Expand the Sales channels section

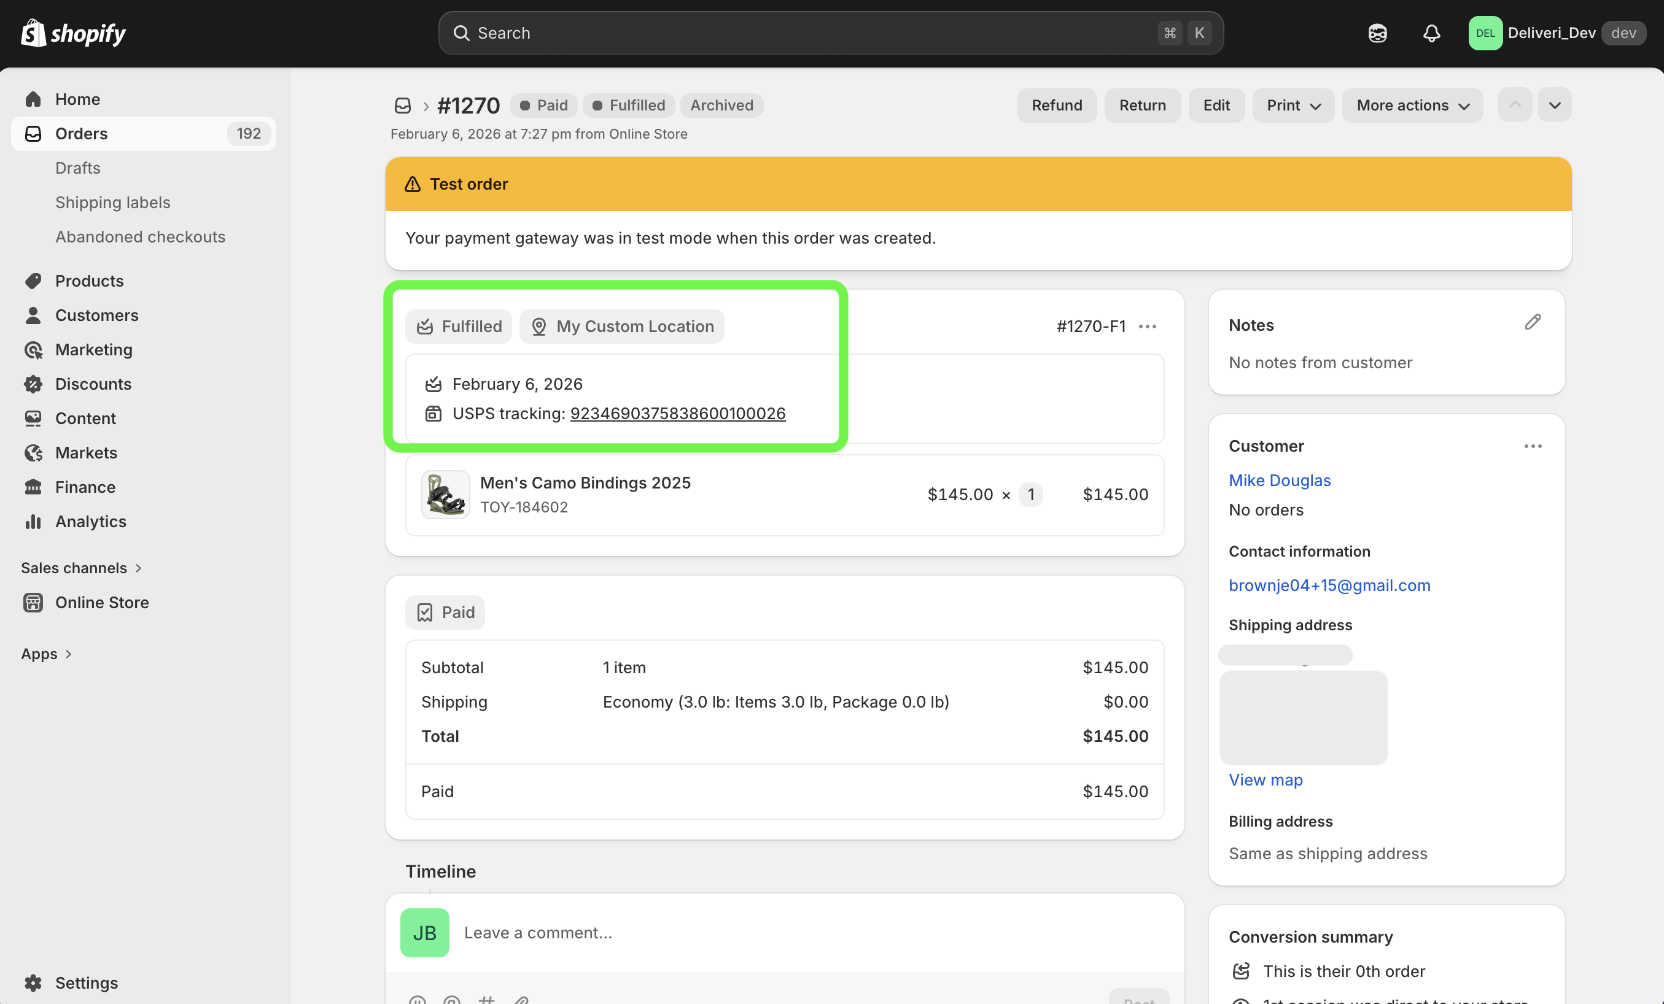81,568
